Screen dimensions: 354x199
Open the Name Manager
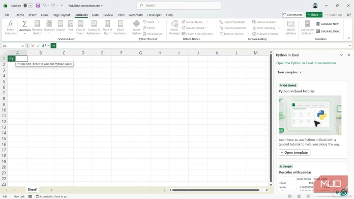point(174,27)
